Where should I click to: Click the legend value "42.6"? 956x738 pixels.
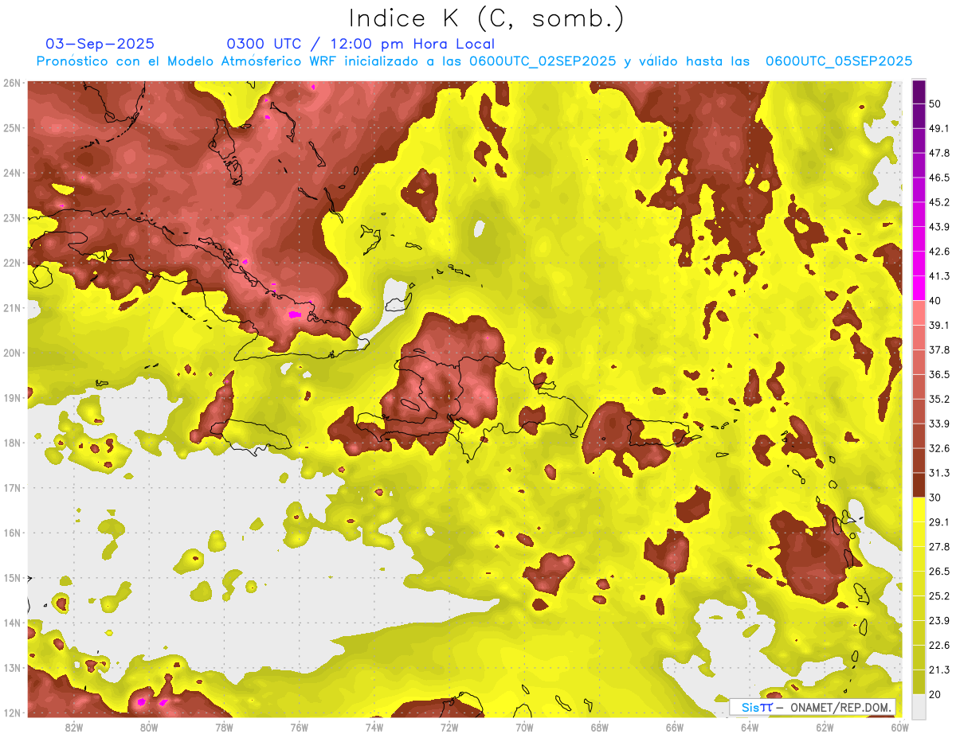point(939,252)
